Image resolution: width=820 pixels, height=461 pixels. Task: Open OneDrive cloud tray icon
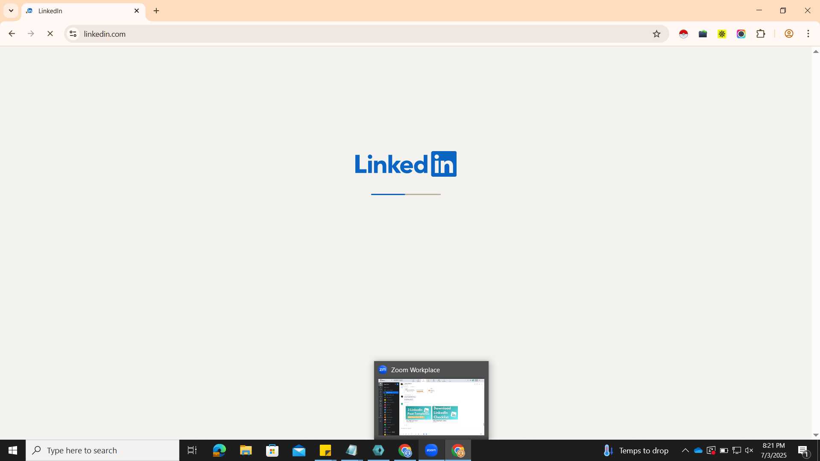click(698, 450)
